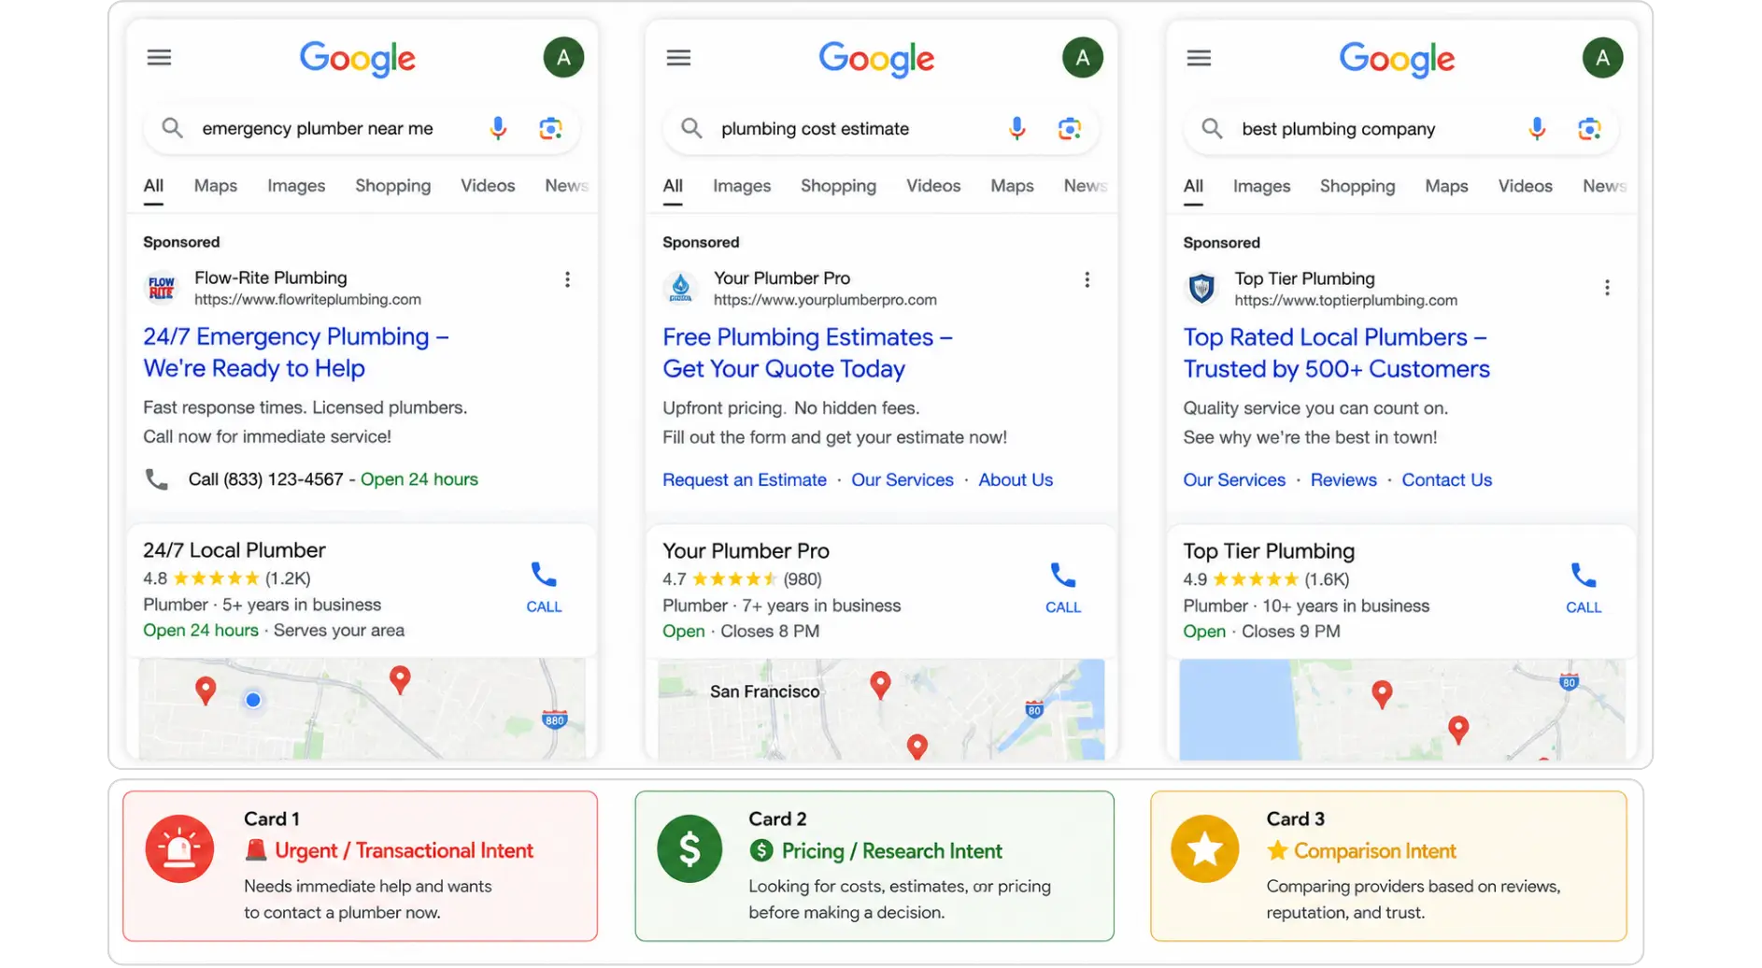Open three-dot menu for Top Tier Plumbing ad
This screenshot has height=968, width=1762.
(x=1607, y=288)
